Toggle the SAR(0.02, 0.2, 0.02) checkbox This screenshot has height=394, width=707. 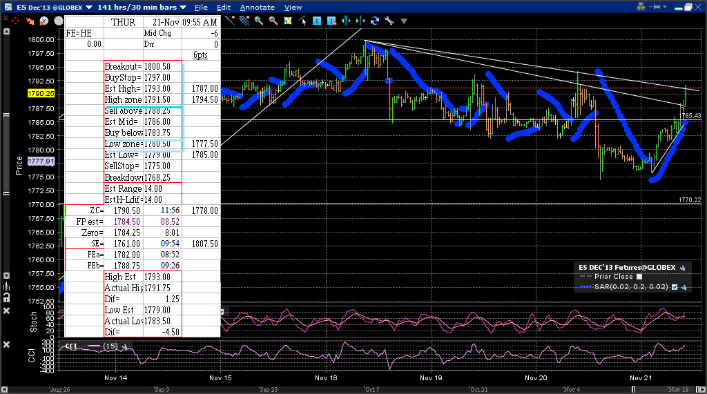(x=675, y=287)
